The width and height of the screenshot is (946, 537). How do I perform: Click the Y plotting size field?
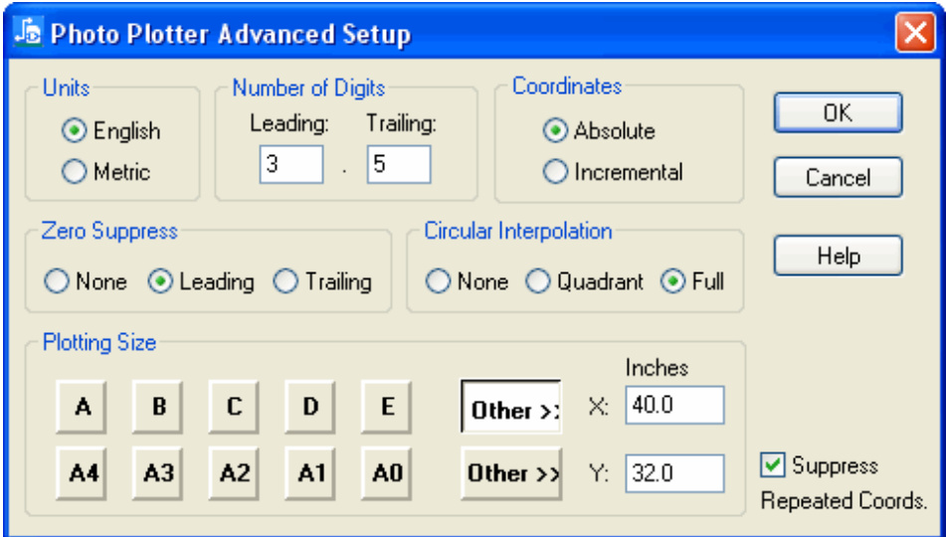tap(674, 473)
